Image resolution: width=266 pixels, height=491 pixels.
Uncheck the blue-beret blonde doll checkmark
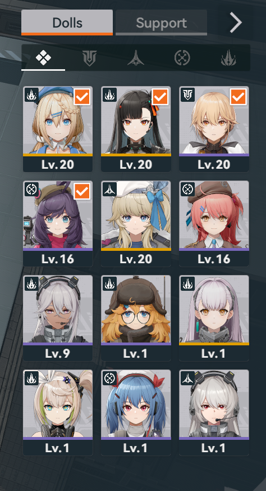(82, 96)
